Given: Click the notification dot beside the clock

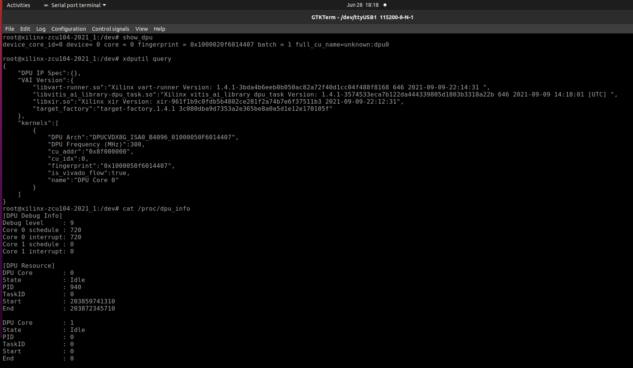Looking at the screenshot, I should (x=385, y=5).
